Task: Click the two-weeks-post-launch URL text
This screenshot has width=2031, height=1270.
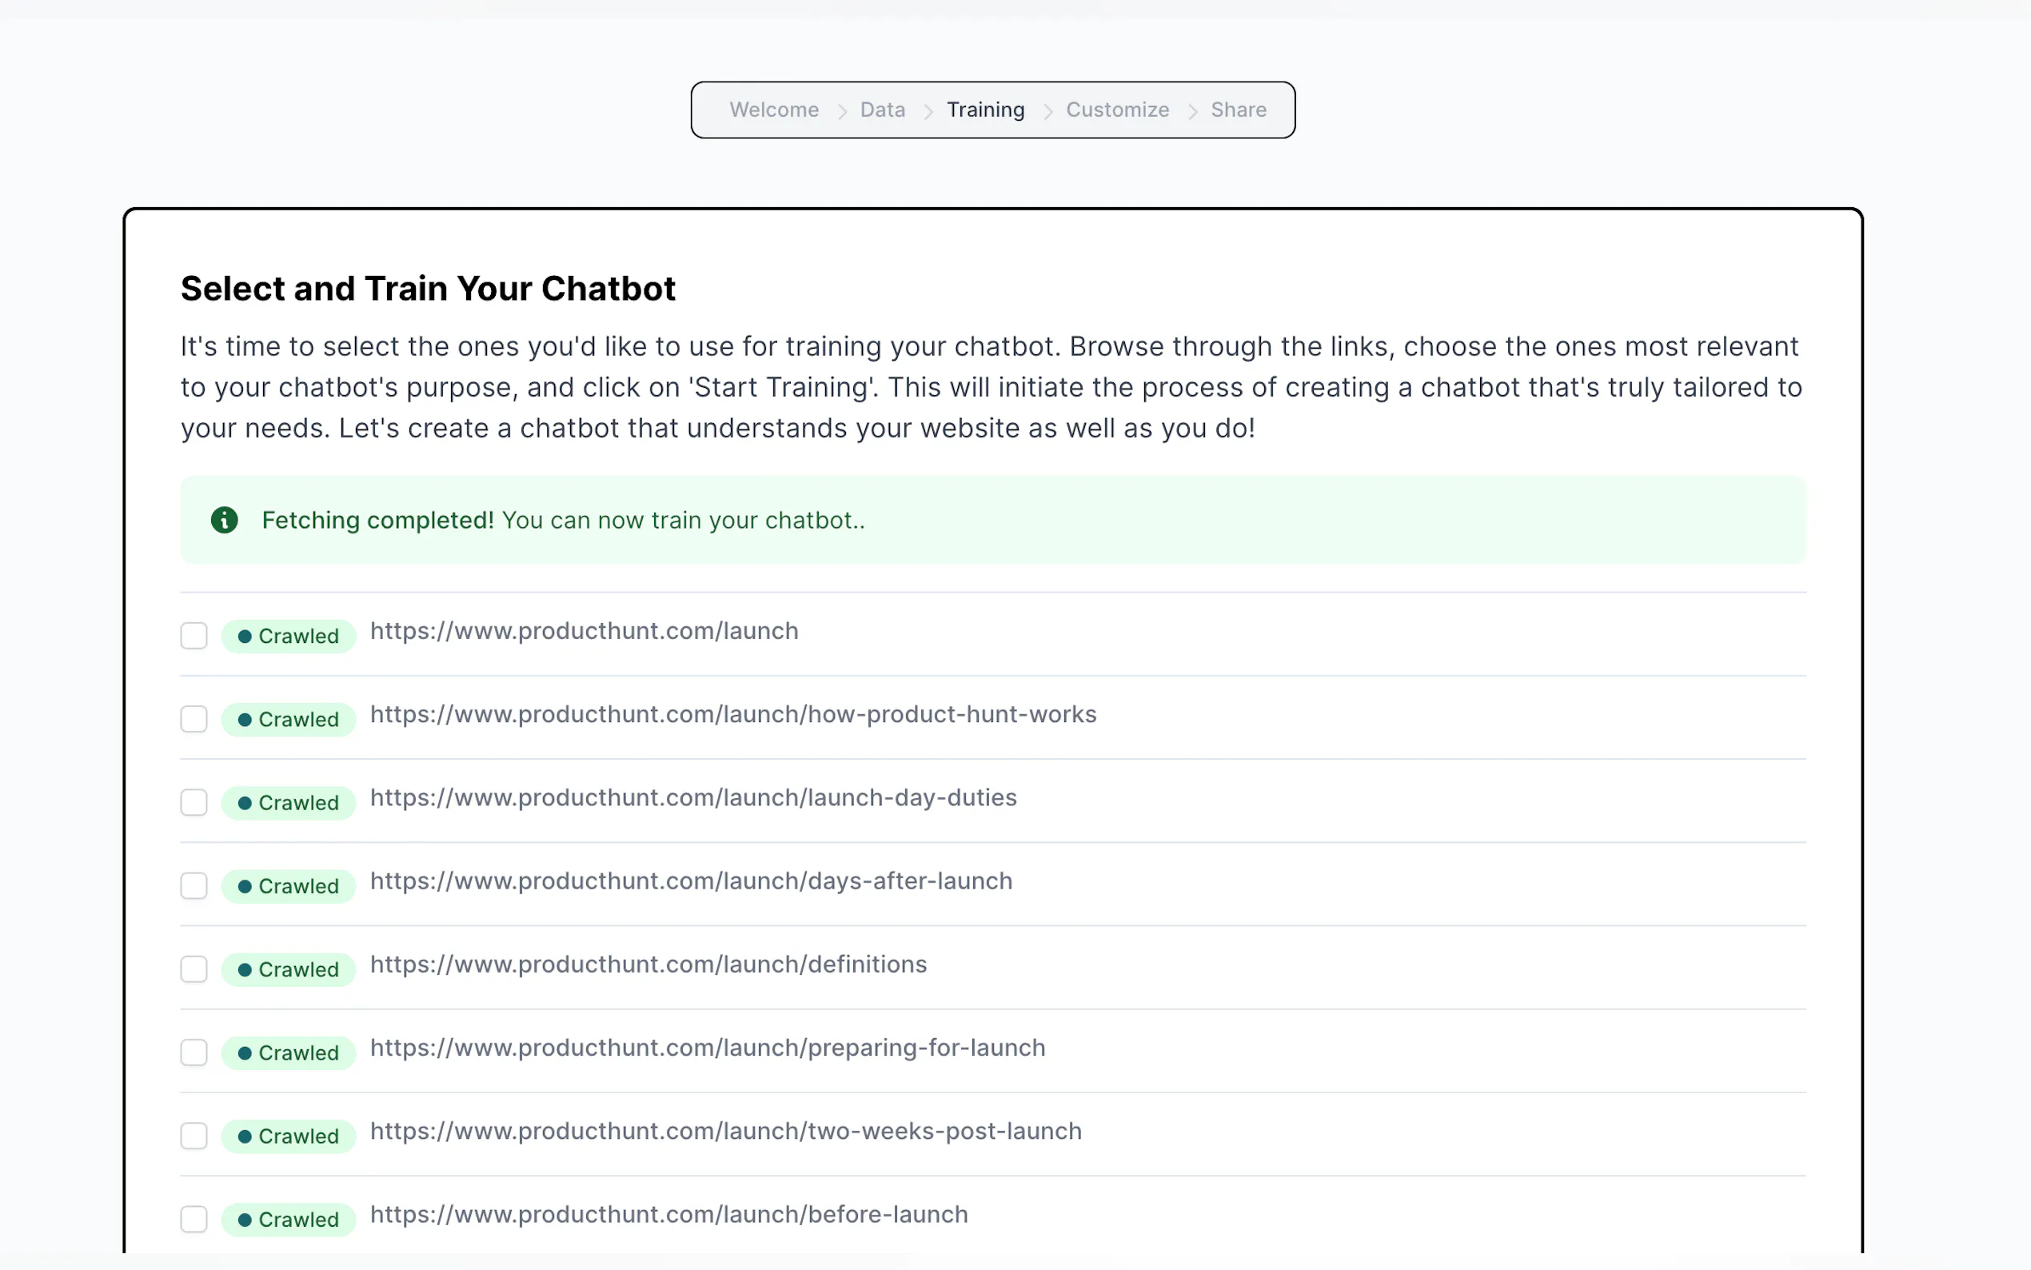Action: (x=725, y=1132)
